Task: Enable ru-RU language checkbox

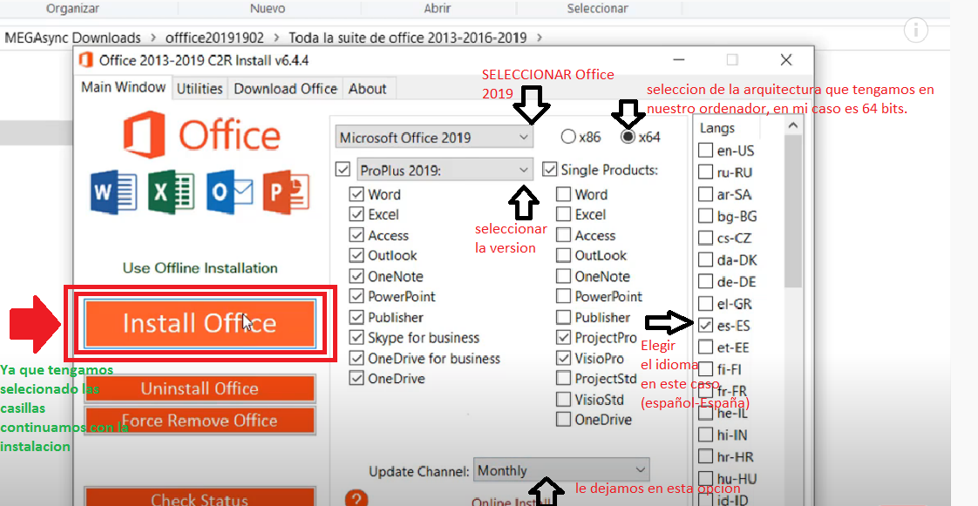Action: coord(705,172)
